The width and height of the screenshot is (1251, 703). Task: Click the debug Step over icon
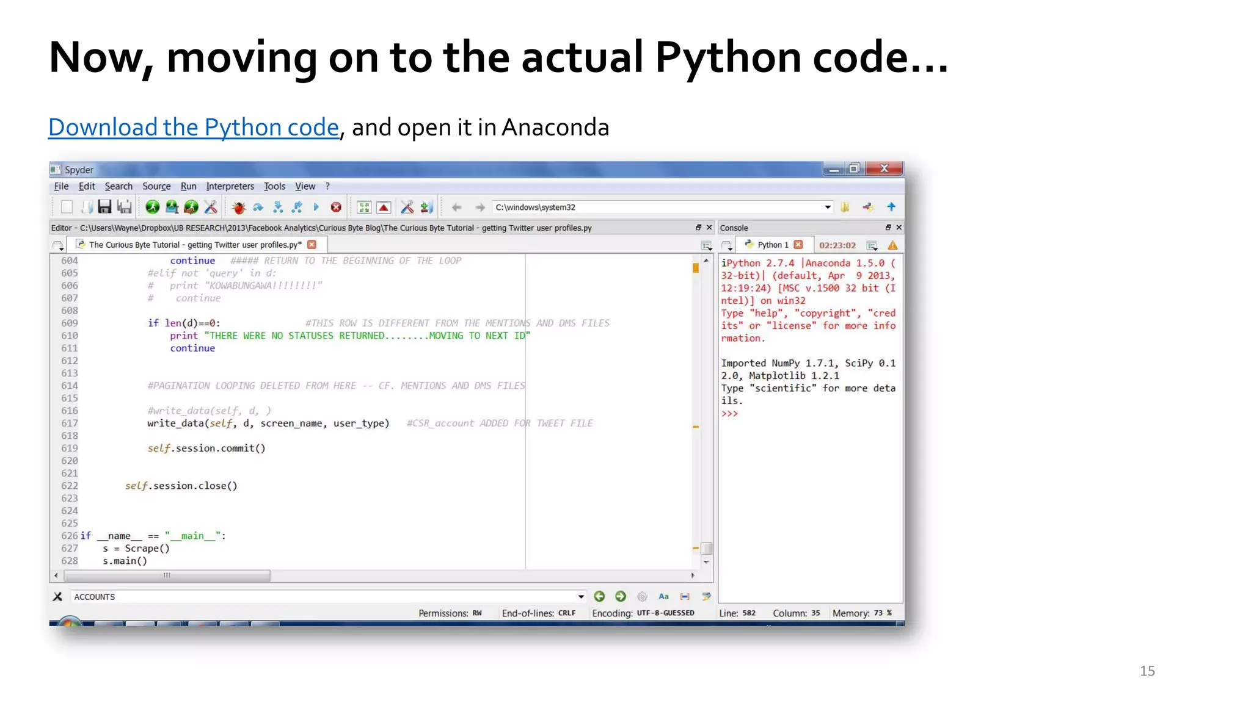point(258,207)
